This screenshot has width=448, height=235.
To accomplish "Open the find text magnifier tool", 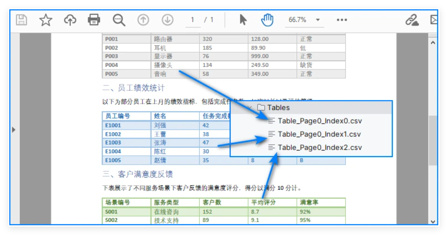I will pyautogui.click(x=119, y=20).
